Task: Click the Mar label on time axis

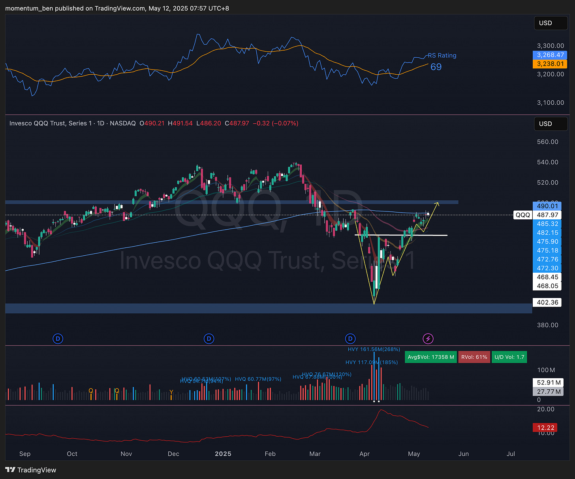Action: pyautogui.click(x=315, y=454)
